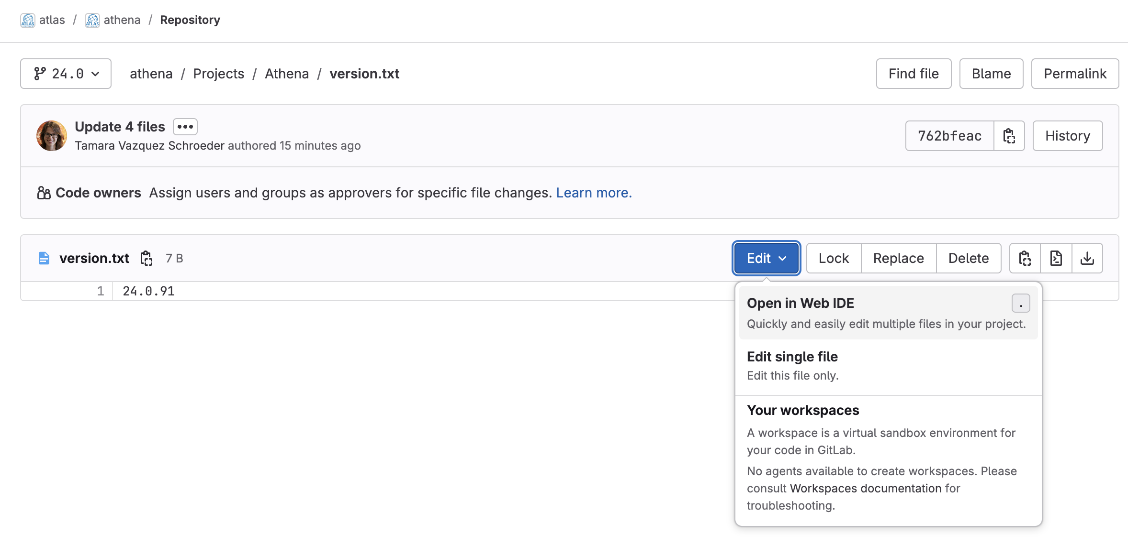Navigate to the athena root path
The height and width of the screenshot is (545, 1128).
pos(151,74)
